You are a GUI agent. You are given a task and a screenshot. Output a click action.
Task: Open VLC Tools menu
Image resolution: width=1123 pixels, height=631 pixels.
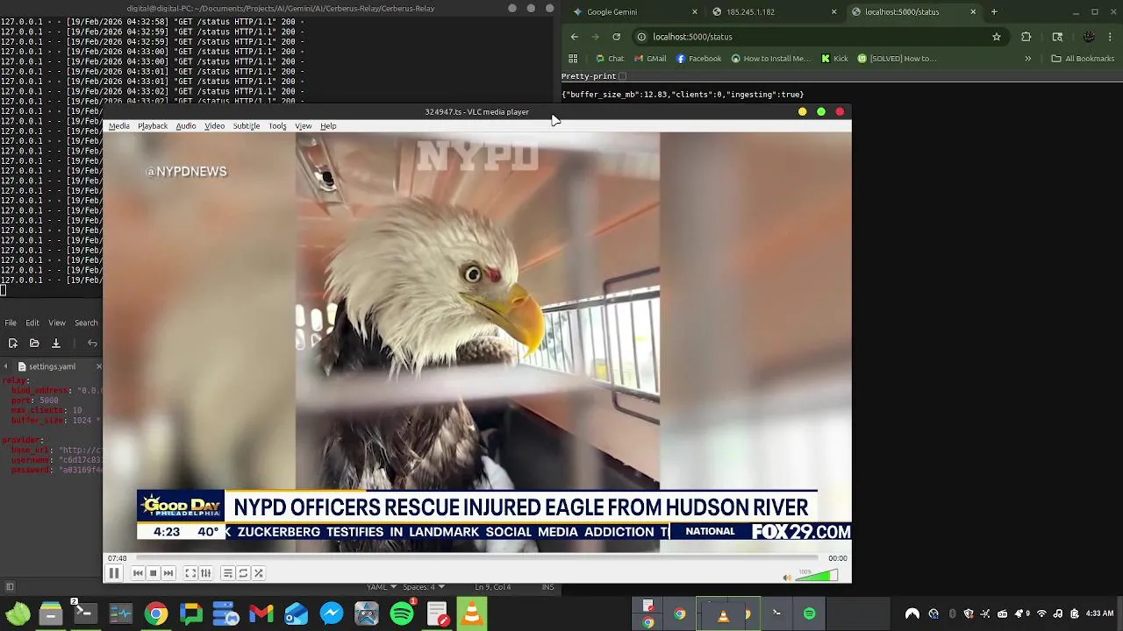277,126
